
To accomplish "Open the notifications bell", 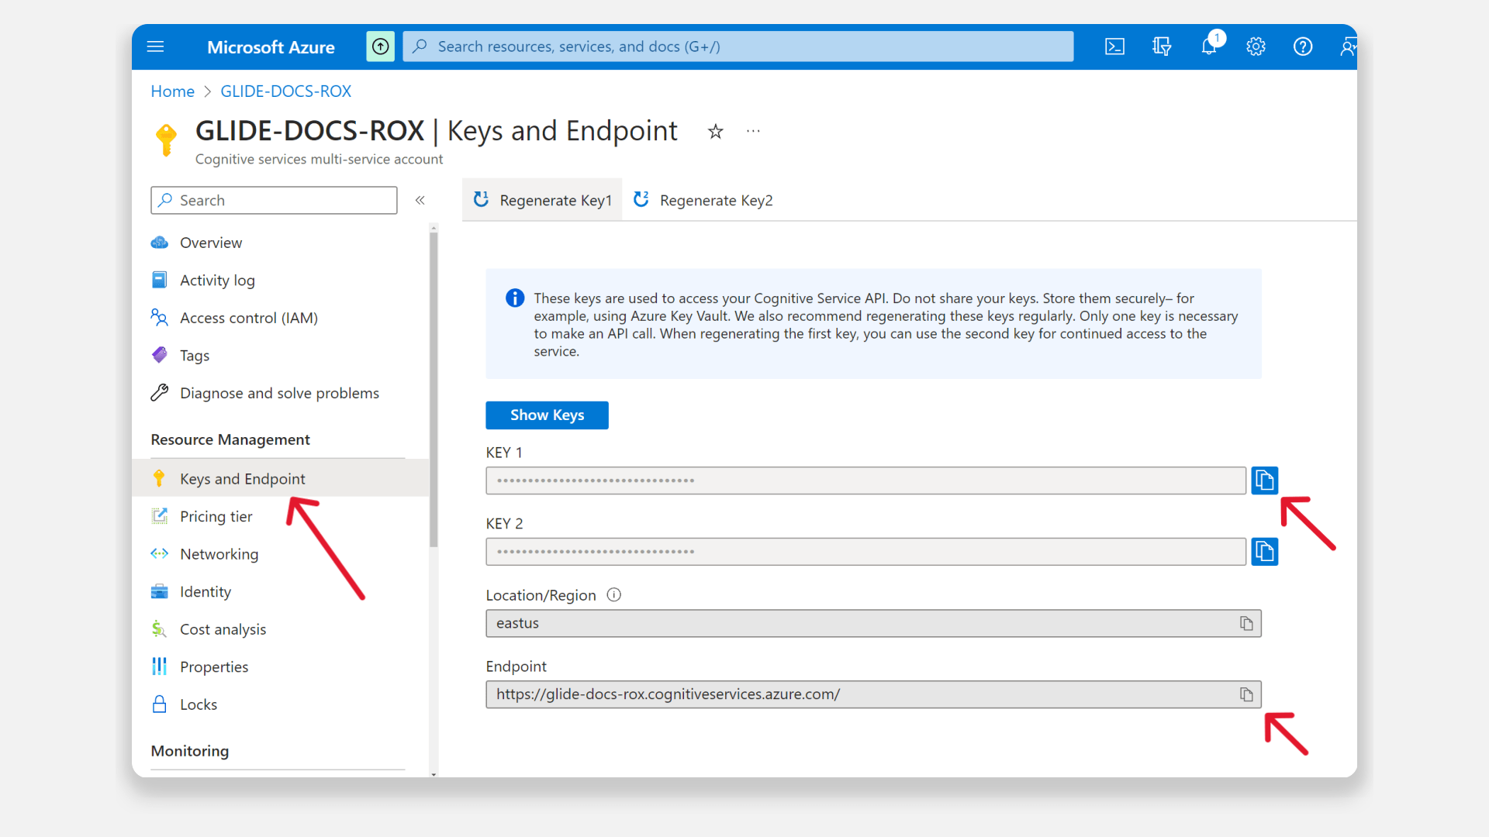I will [x=1208, y=46].
